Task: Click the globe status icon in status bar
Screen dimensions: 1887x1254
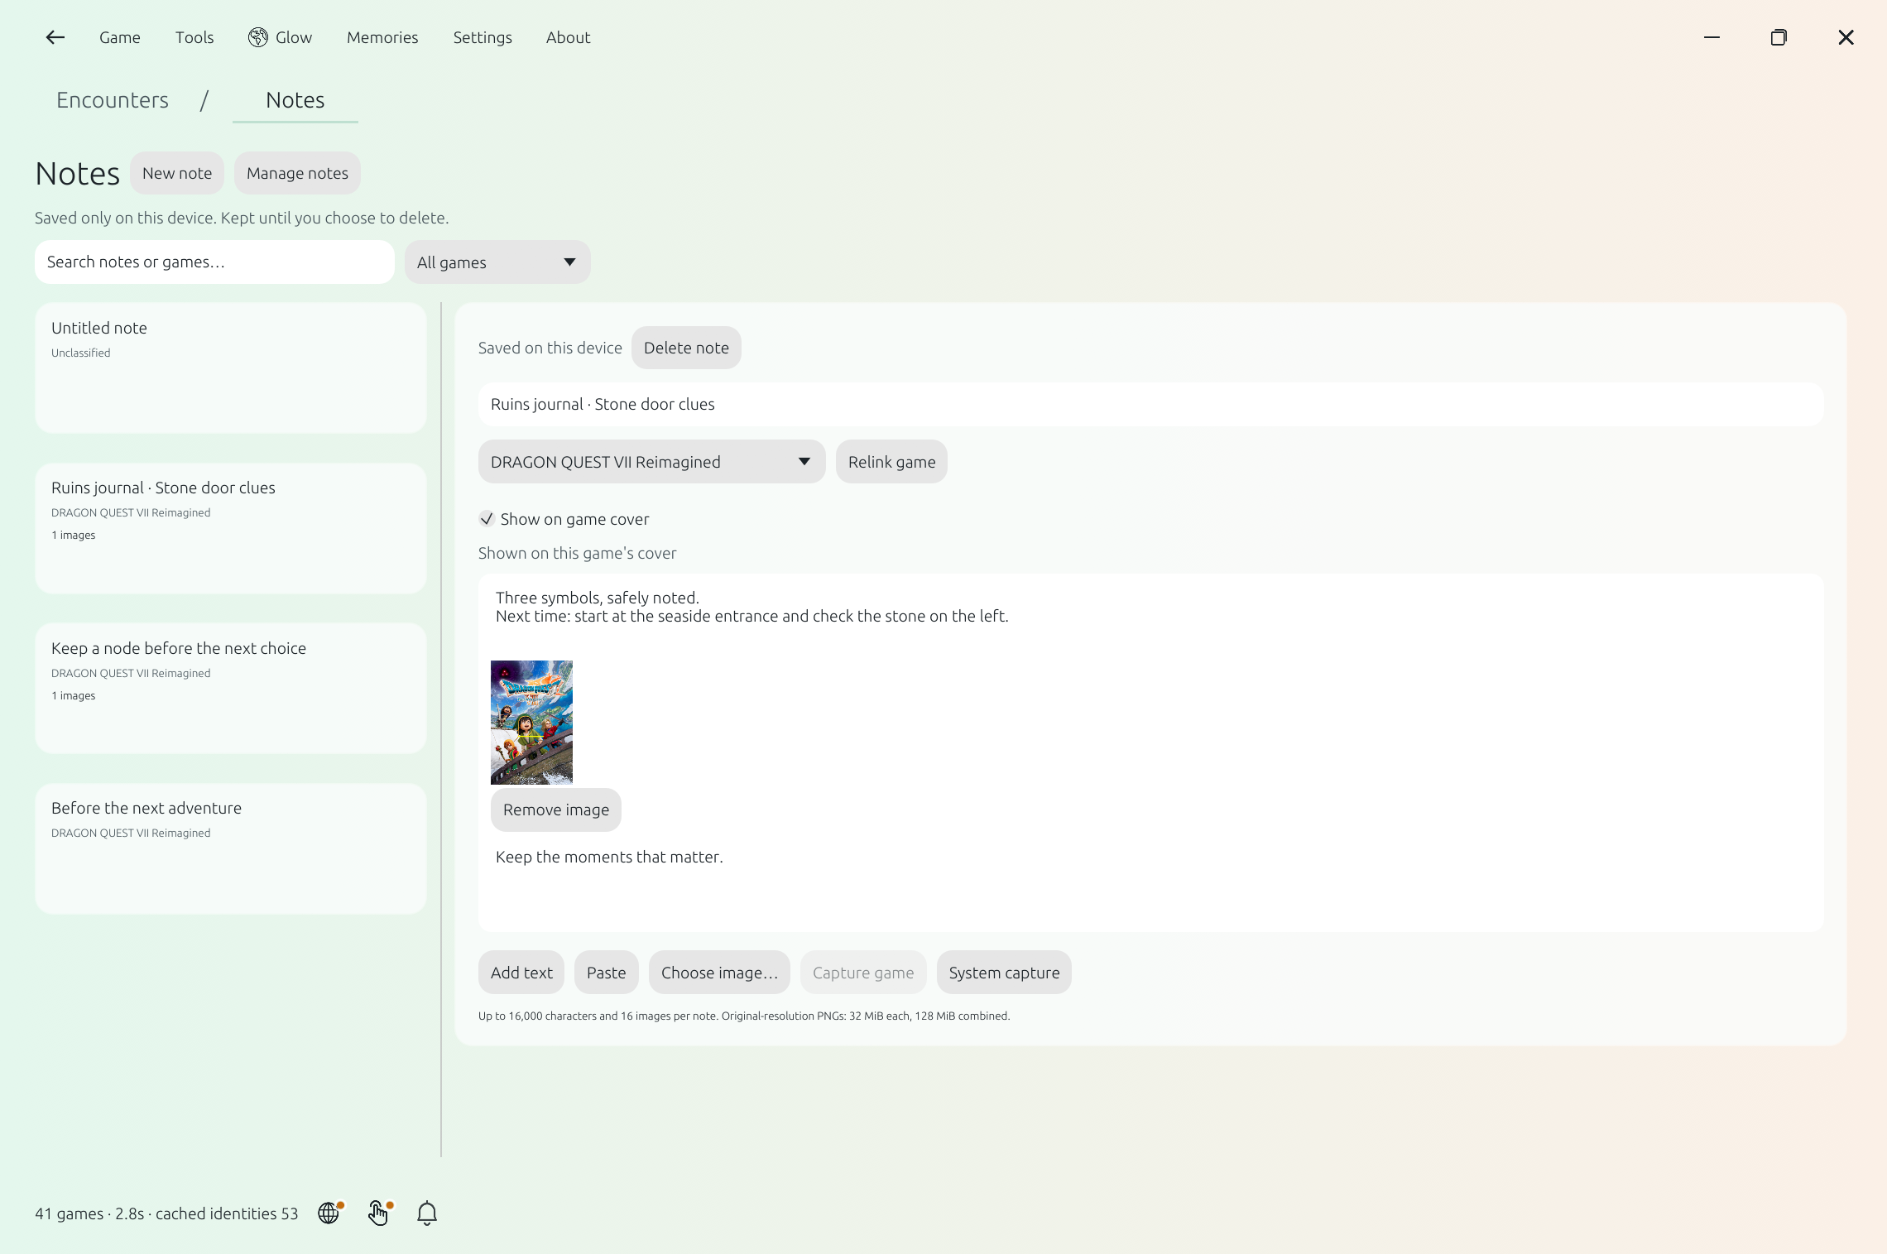Action: [x=330, y=1213]
